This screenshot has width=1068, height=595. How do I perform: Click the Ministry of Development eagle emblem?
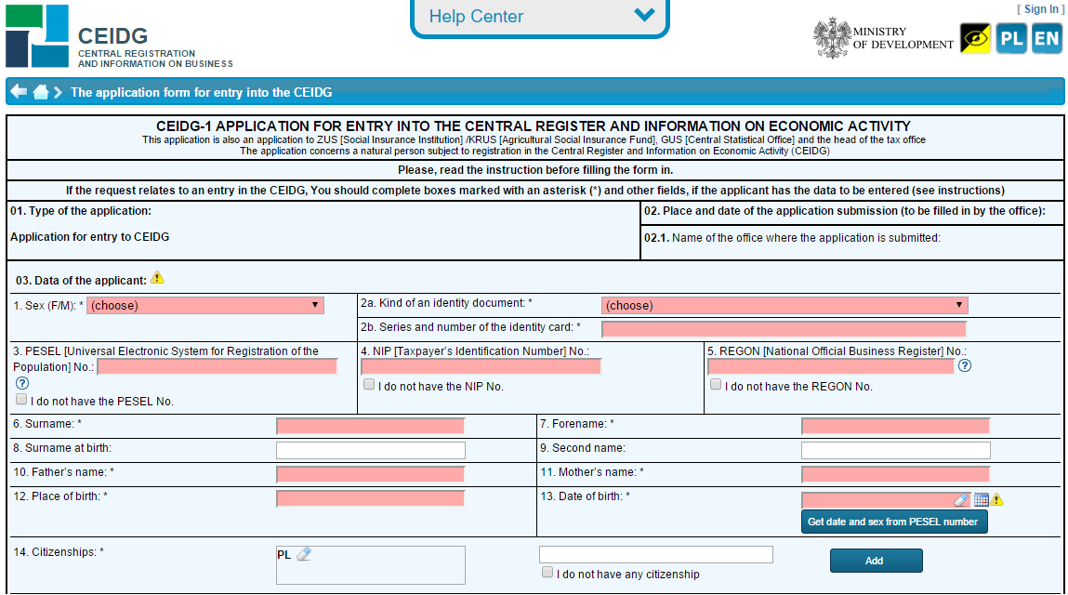pyautogui.click(x=832, y=37)
